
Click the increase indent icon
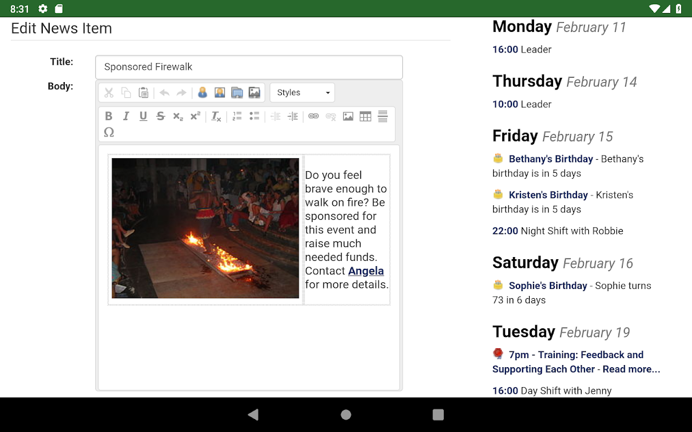pos(292,116)
